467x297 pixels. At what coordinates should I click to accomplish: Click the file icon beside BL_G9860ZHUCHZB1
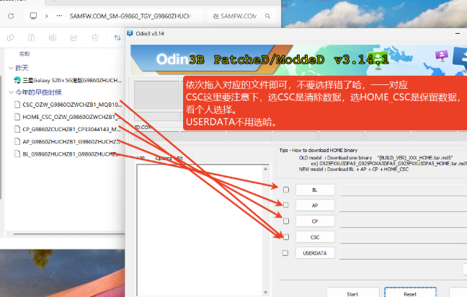click(17, 154)
